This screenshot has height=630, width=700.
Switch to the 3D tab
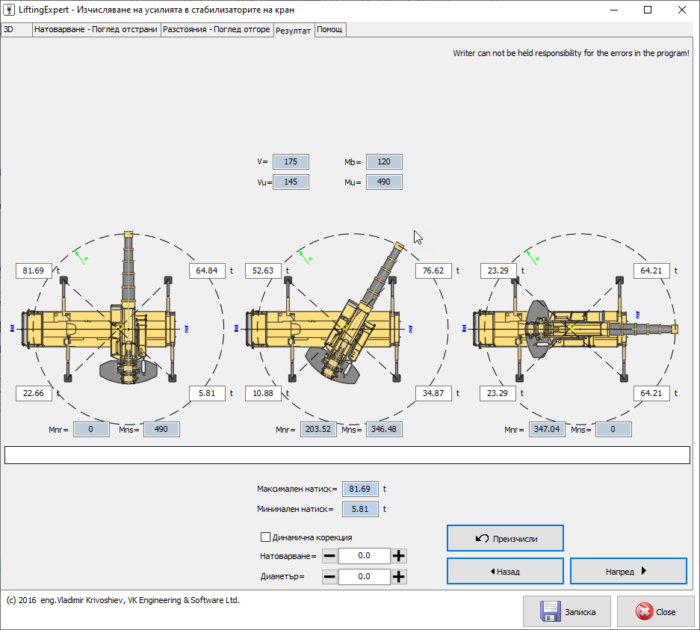tap(10, 29)
